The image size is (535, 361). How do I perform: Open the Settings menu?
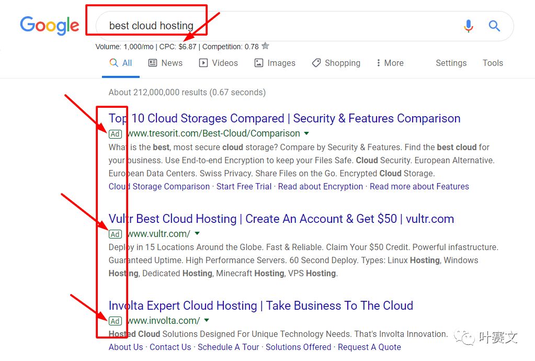(x=451, y=63)
